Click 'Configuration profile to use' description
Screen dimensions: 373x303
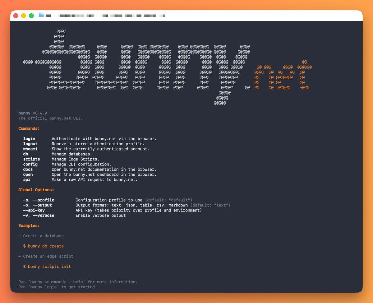(109, 200)
